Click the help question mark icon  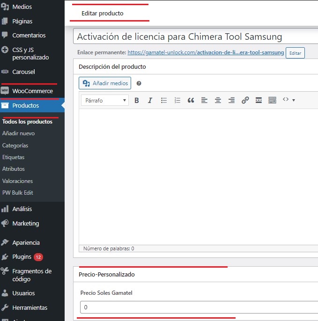139,83
